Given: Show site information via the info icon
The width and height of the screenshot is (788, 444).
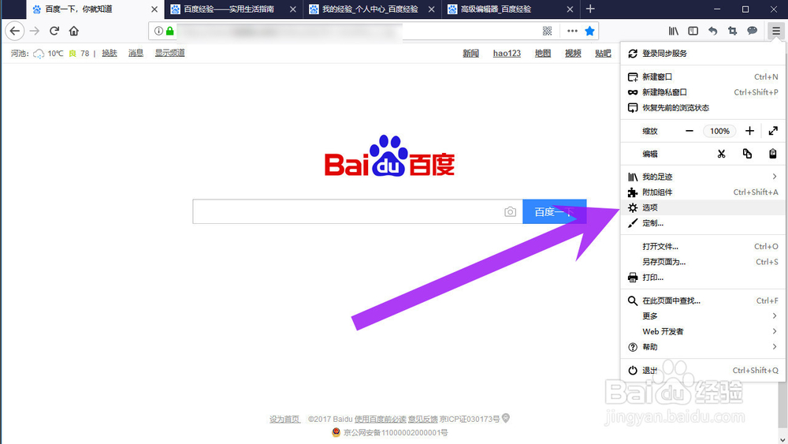Looking at the screenshot, I should (x=158, y=32).
